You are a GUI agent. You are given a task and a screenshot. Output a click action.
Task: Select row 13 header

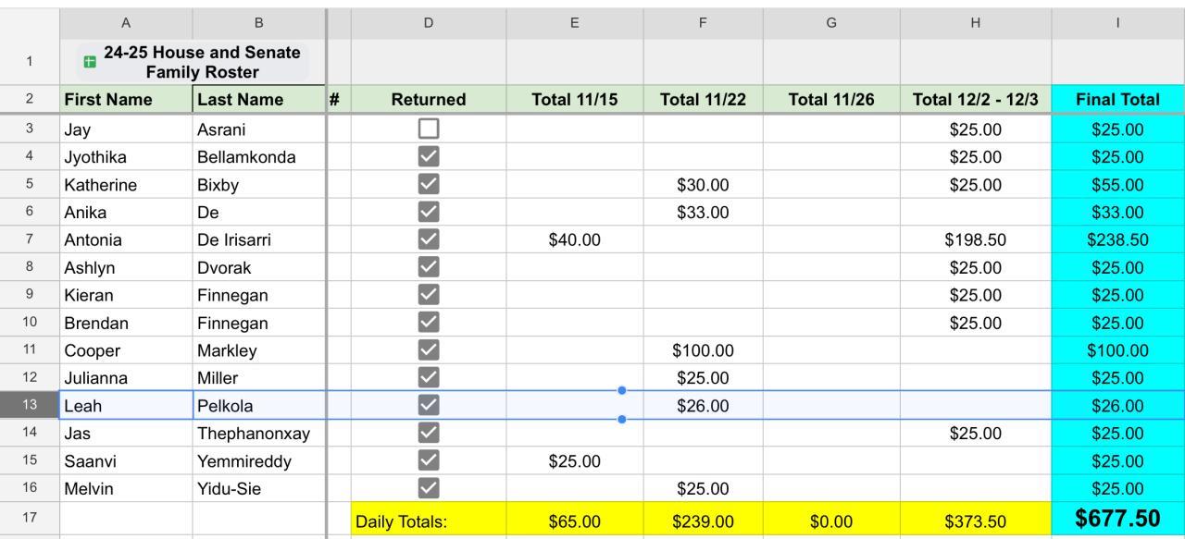click(x=30, y=405)
